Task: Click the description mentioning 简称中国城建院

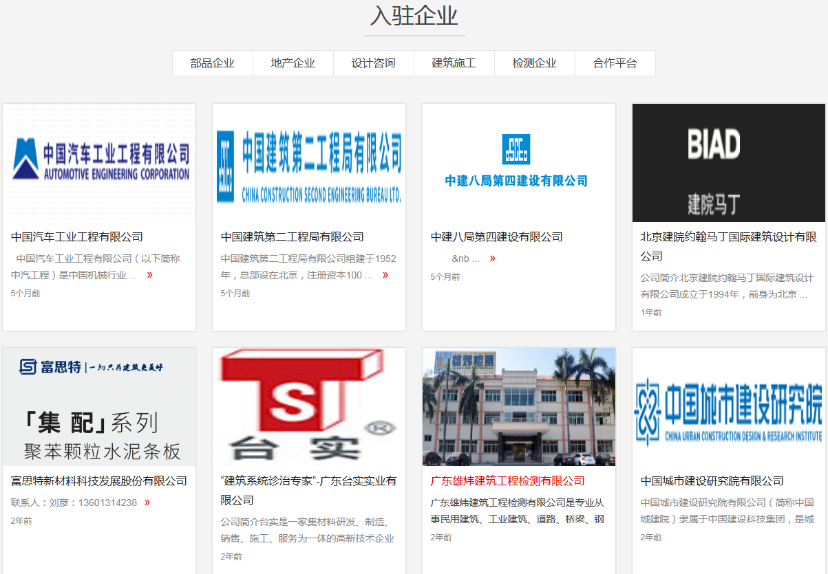Action: pos(728,511)
